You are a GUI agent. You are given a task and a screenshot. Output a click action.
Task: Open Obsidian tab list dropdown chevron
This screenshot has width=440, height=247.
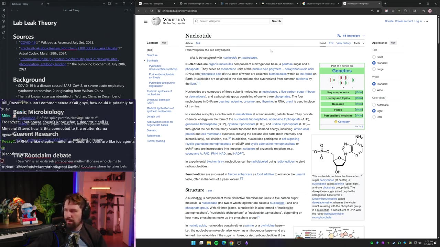point(104,4)
